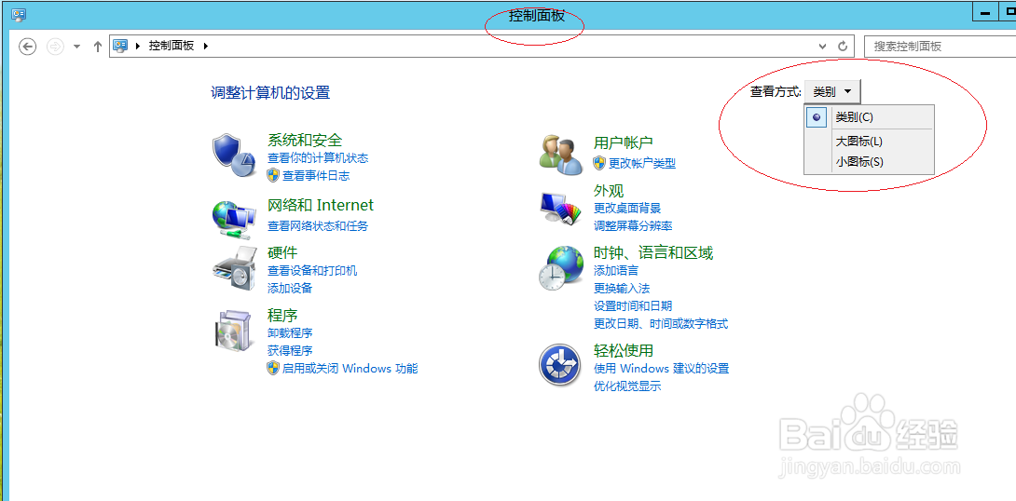Expand the address bar history chevron
The image size is (1016, 501).
pyautogui.click(x=822, y=47)
